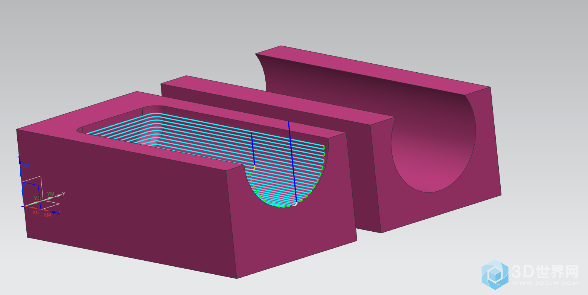
Task: Select the blue X axis arrowhead
Action: coord(55,212)
